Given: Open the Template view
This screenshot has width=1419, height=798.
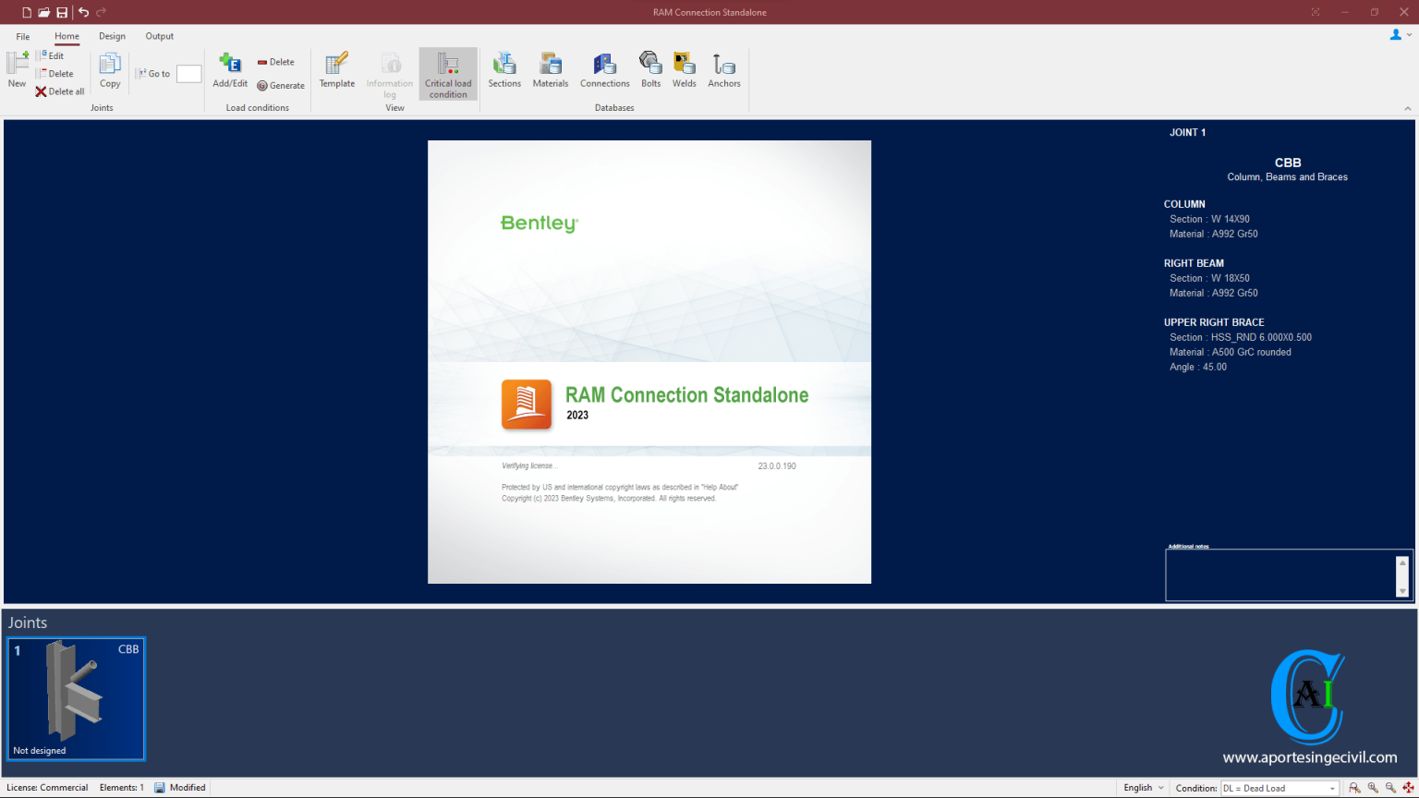Looking at the screenshot, I should tap(337, 70).
